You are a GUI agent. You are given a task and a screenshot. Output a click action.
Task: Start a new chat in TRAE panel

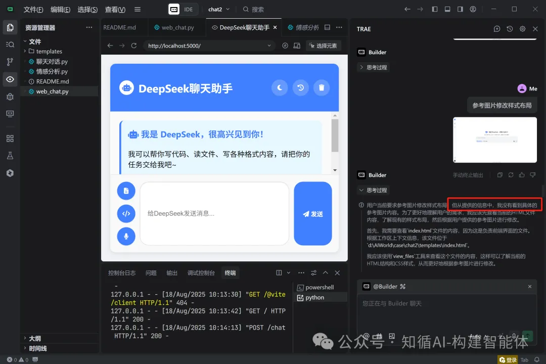tap(497, 29)
